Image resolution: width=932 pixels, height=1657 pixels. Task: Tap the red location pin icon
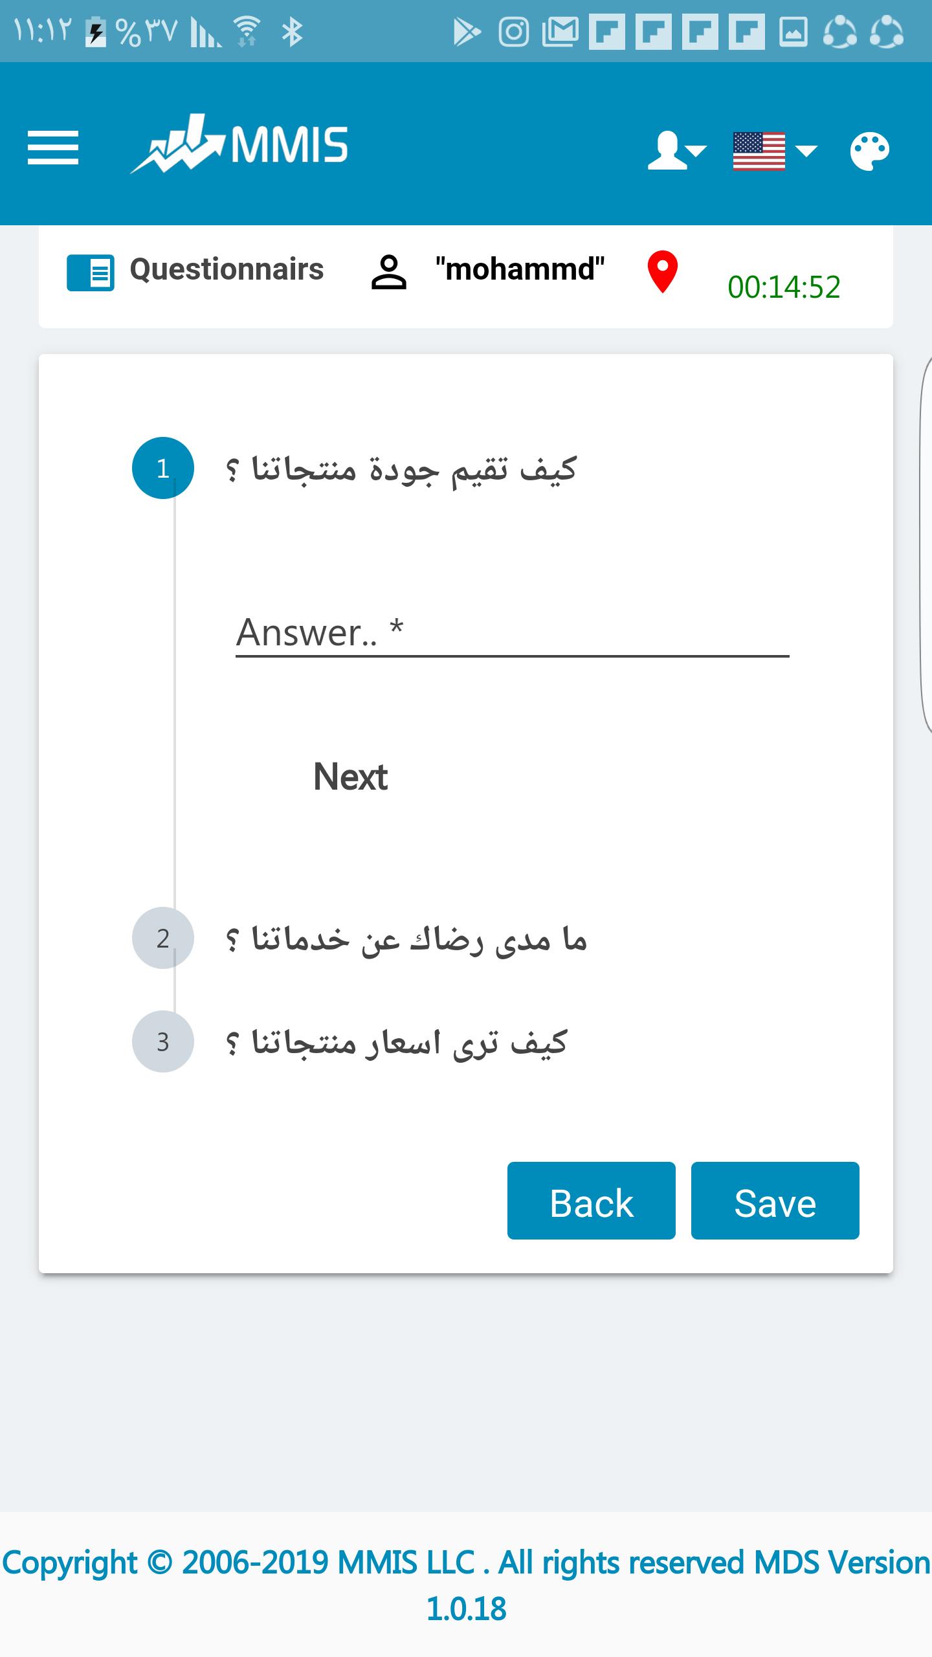click(x=663, y=272)
